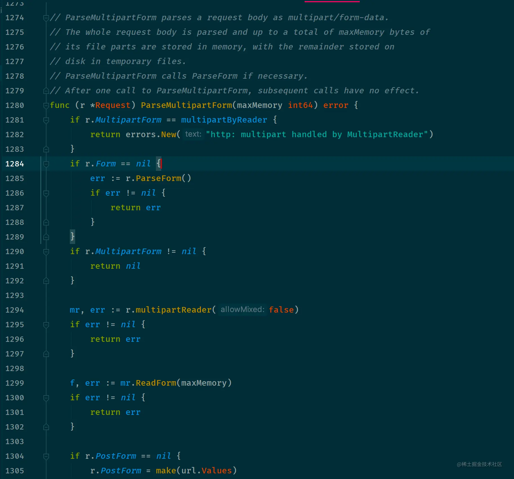Fold the if err block at line 1286
The width and height of the screenshot is (514, 479).
[x=46, y=193]
